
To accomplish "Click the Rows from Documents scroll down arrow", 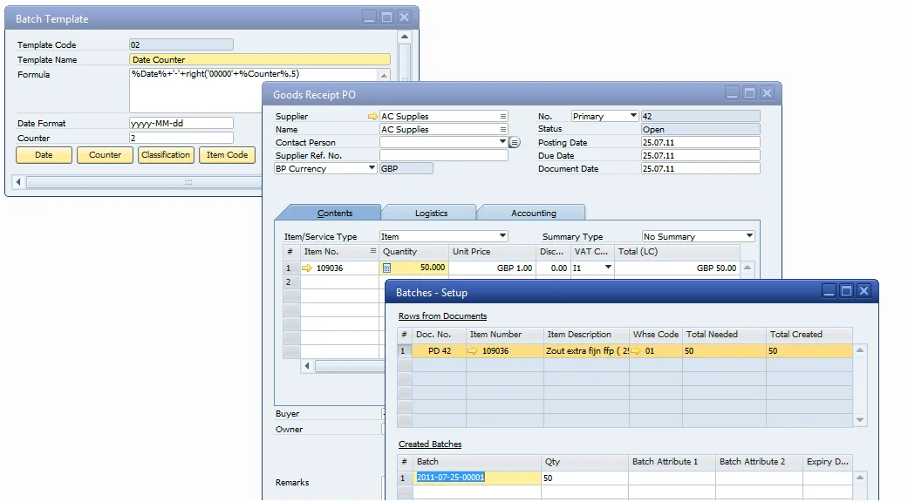I will (860, 420).
